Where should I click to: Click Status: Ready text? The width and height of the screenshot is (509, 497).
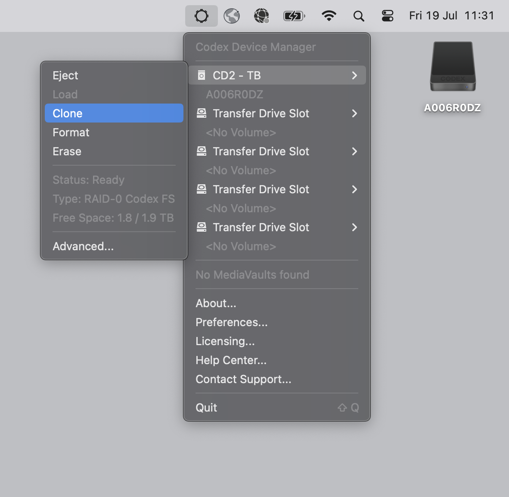[x=88, y=180]
